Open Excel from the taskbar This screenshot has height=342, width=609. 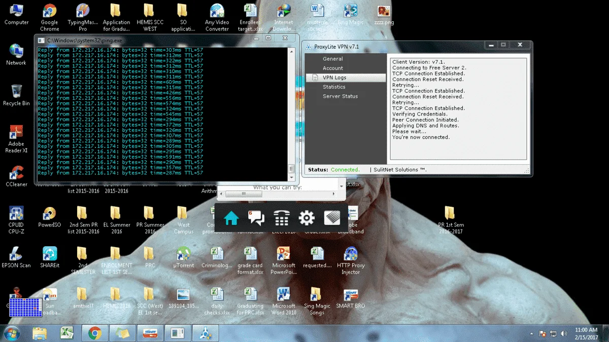pyautogui.click(x=67, y=333)
